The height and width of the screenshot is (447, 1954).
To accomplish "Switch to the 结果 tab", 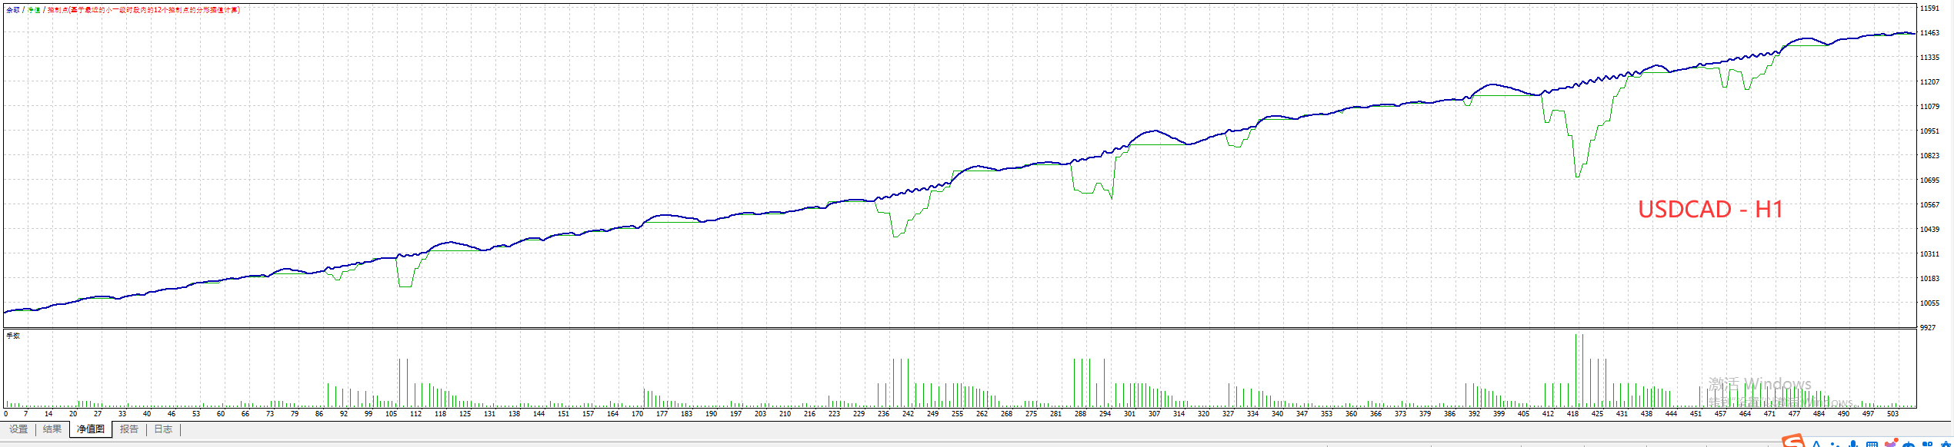I will (x=52, y=429).
